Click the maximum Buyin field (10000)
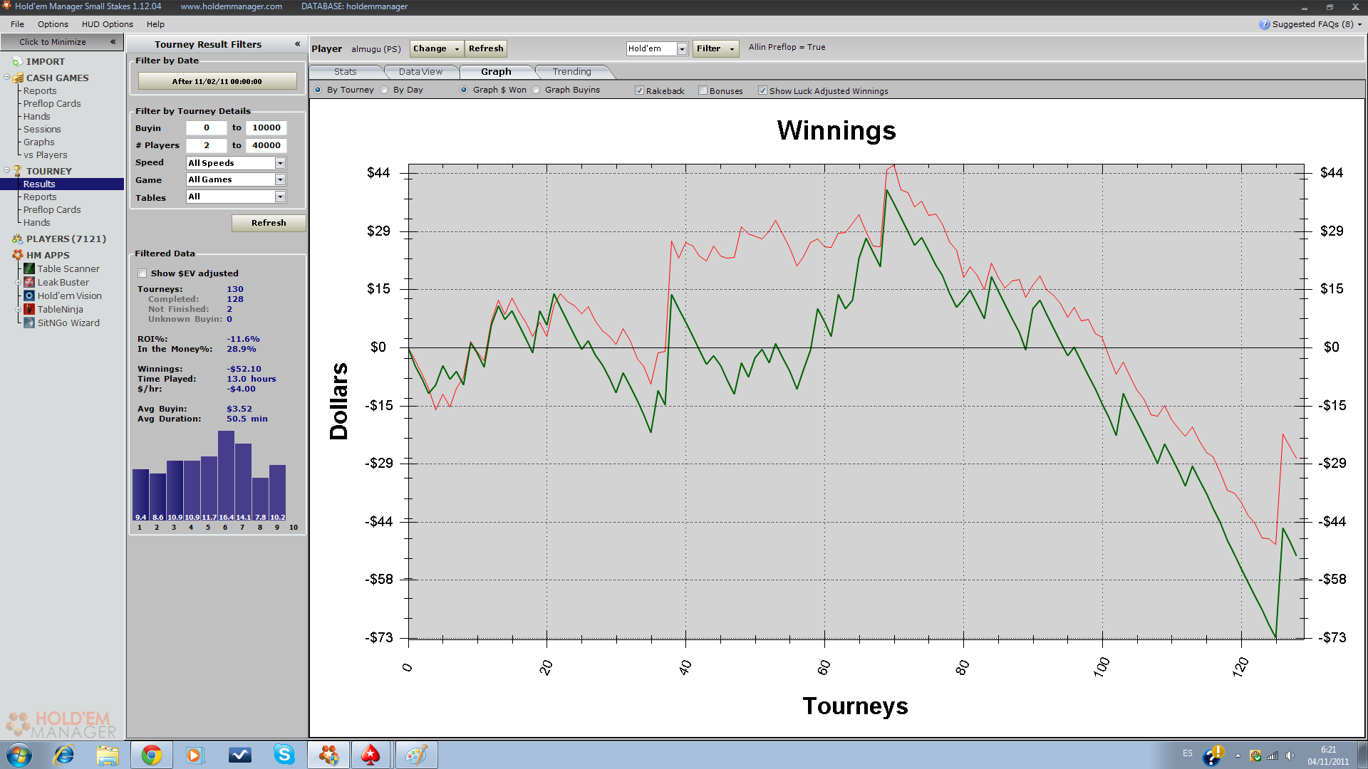Image resolution: width=1368 pixels, height=769 pixels. [266, 128]
